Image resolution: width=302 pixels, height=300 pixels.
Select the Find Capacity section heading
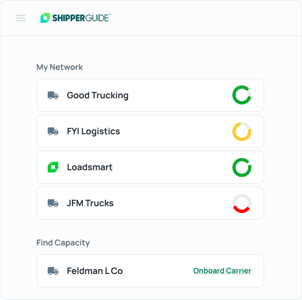(63, 243)
